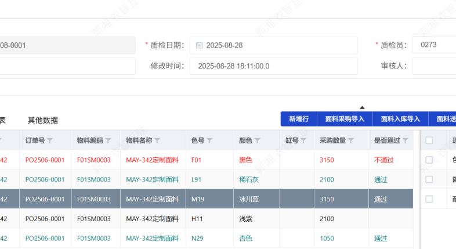The width and height of the screenshot is (456, 249).
Task: Click color code N29 cell
Action: pos(209,239)
